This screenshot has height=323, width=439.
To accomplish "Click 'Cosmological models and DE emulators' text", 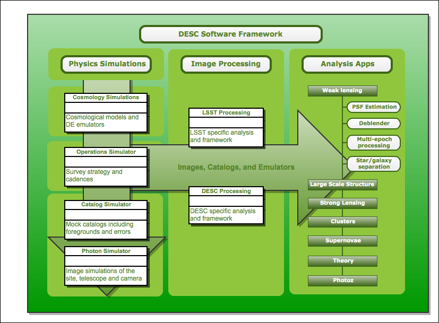I will (x=102, y=121).
